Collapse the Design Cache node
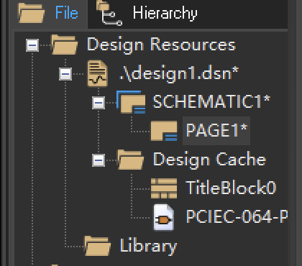 tap(99, 160)
